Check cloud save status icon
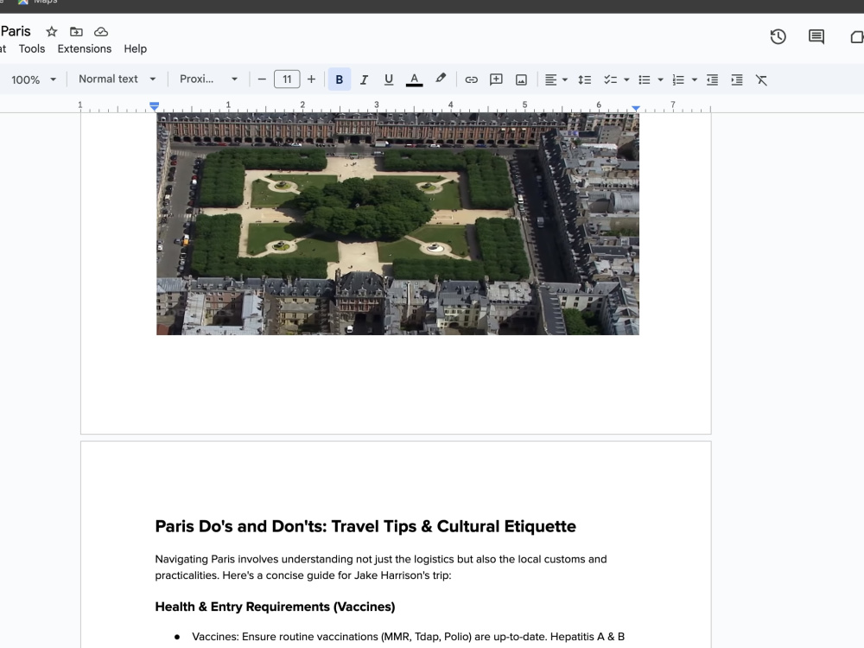 click(101, 31)
